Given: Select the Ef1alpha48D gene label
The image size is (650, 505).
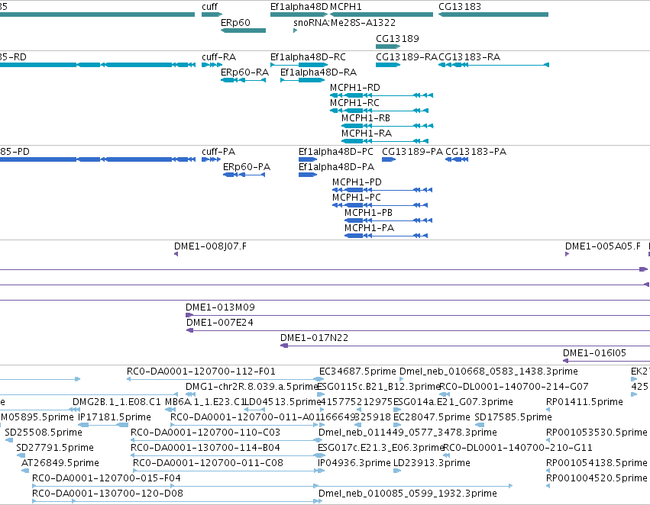Looking at the screenshot, I should point(299,7).
